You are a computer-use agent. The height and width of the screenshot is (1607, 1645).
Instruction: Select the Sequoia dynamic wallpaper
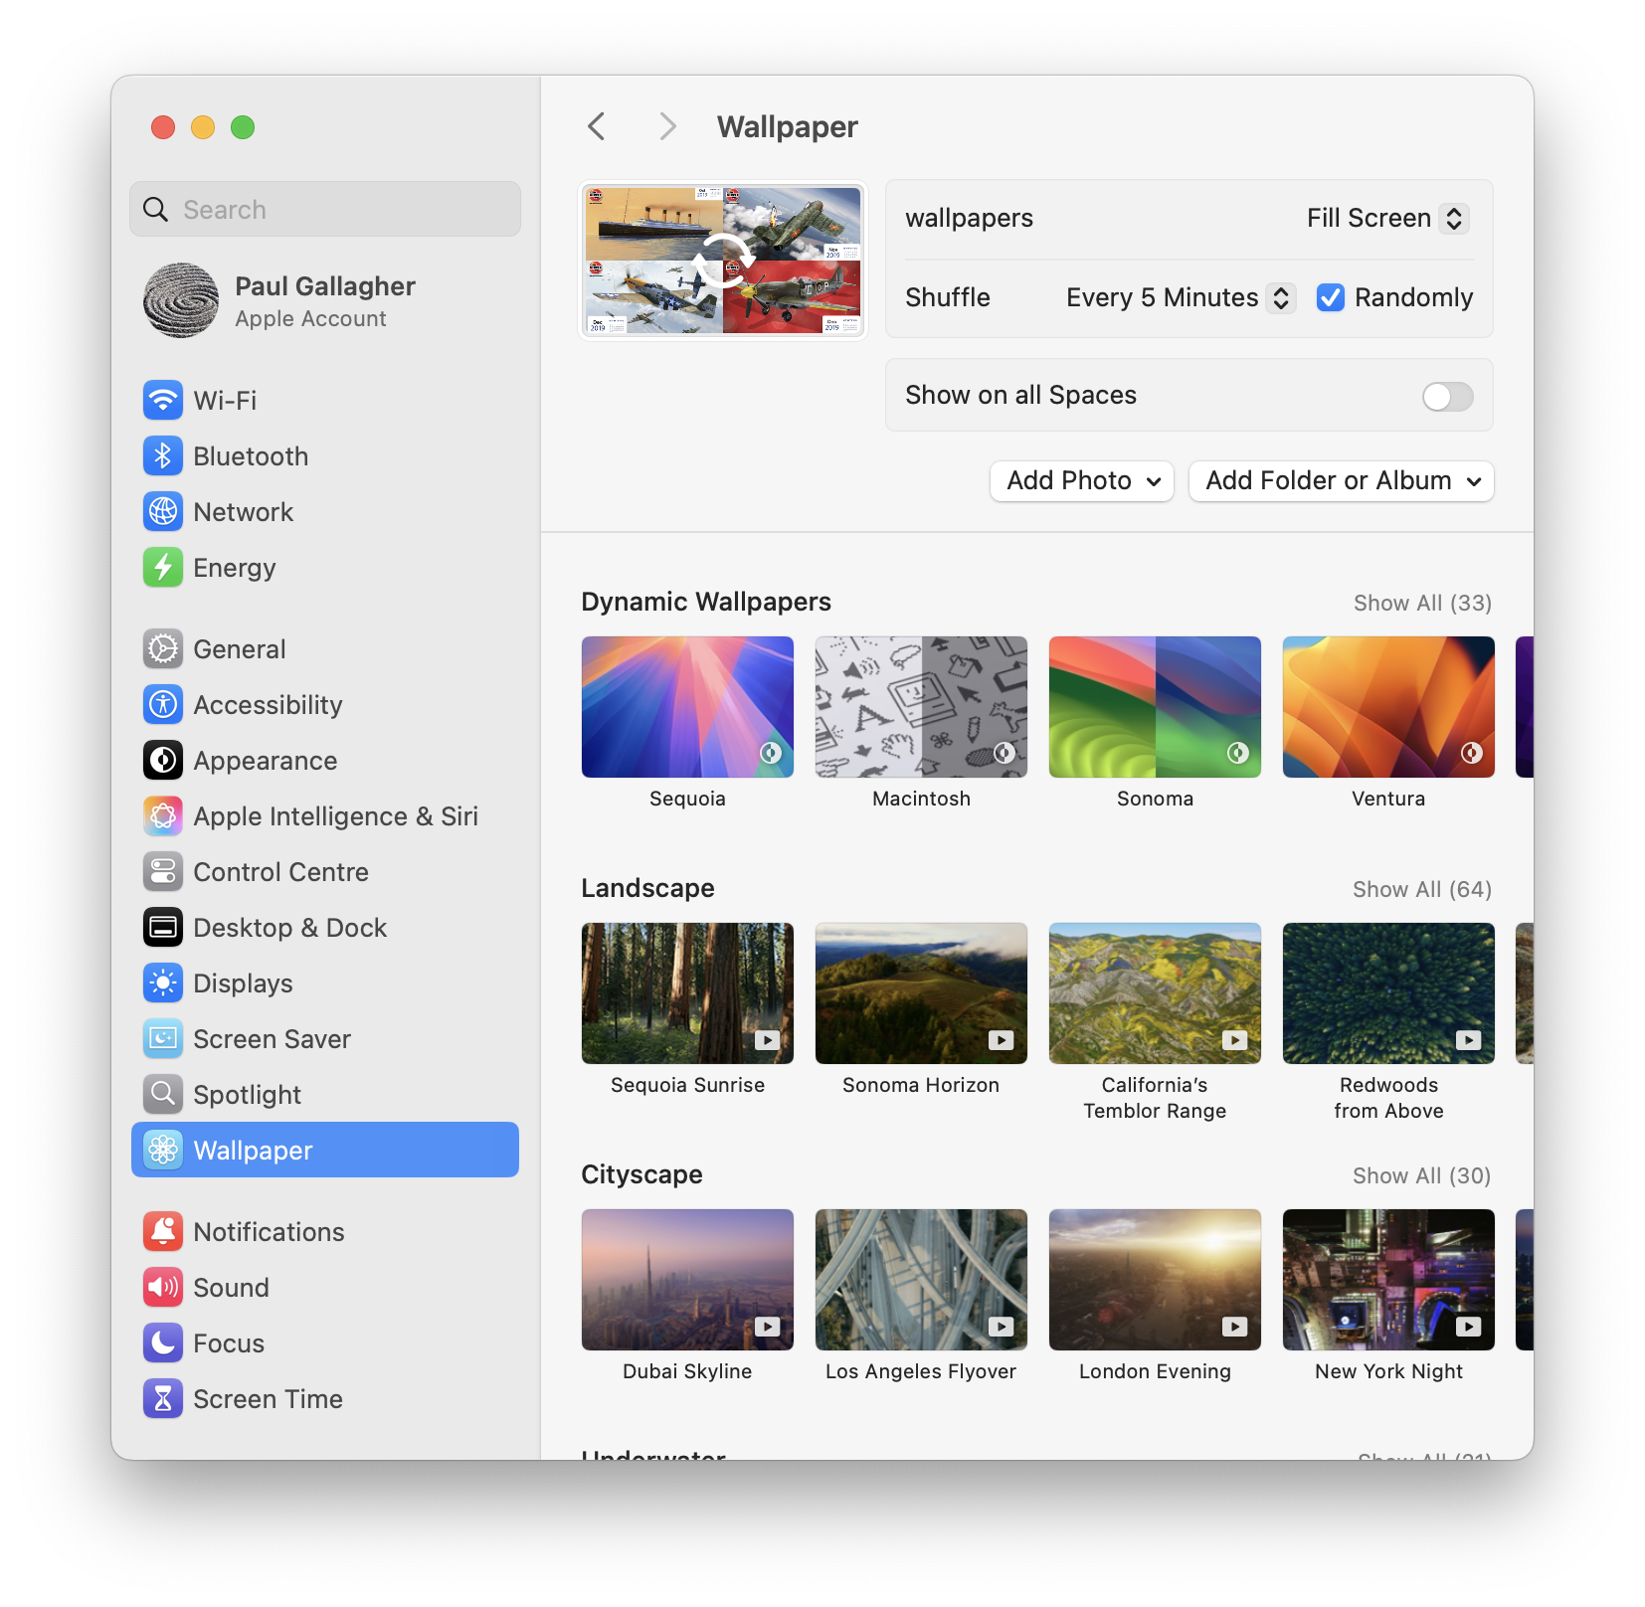coord(687,707)
